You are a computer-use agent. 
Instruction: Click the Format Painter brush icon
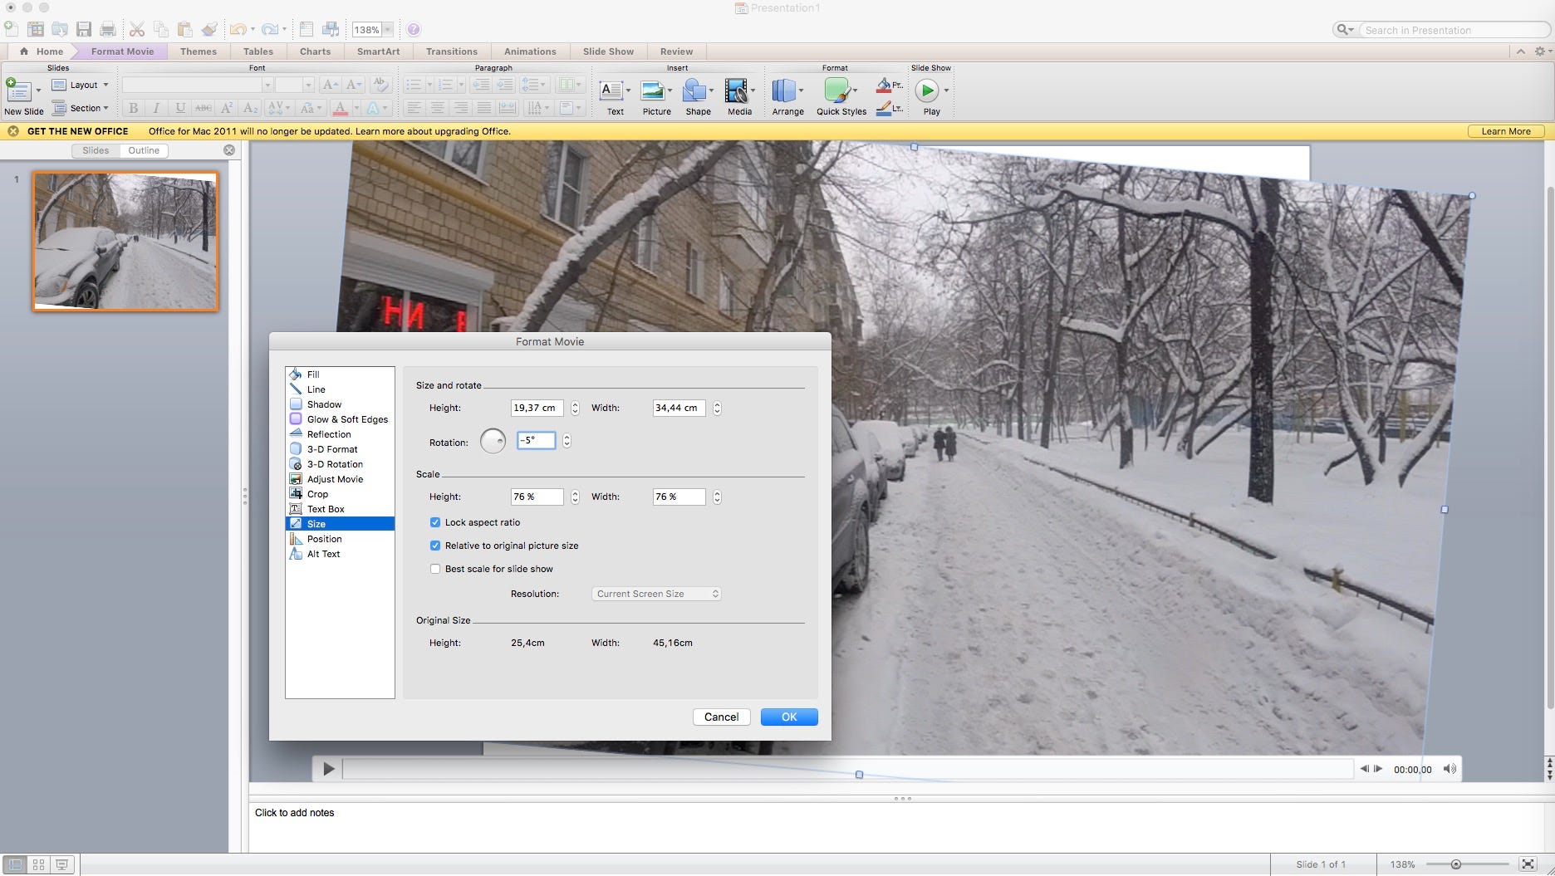pos(209,29)
